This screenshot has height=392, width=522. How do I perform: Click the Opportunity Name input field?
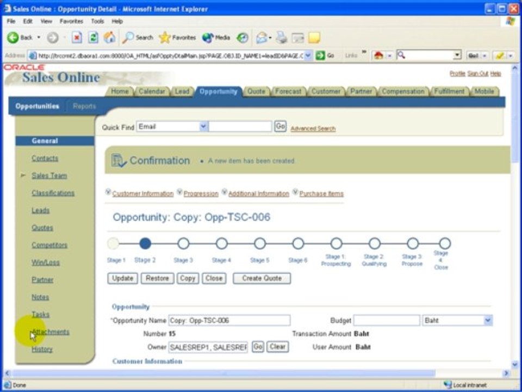click(229, 320)
